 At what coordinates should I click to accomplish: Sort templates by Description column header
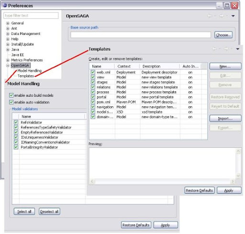click(x=160, y=67)
